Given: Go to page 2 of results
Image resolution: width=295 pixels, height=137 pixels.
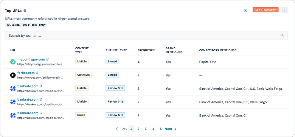Looking at the screenshot, I should pos(138,129).
